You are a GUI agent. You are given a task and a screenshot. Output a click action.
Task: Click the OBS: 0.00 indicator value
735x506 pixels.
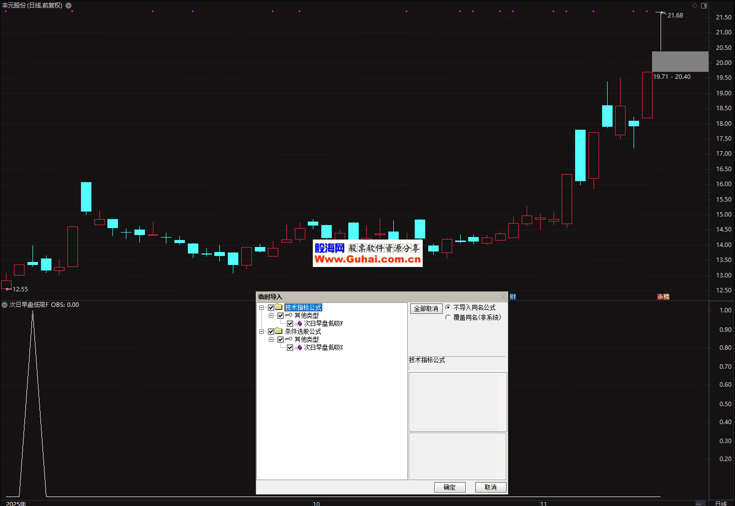65,305
